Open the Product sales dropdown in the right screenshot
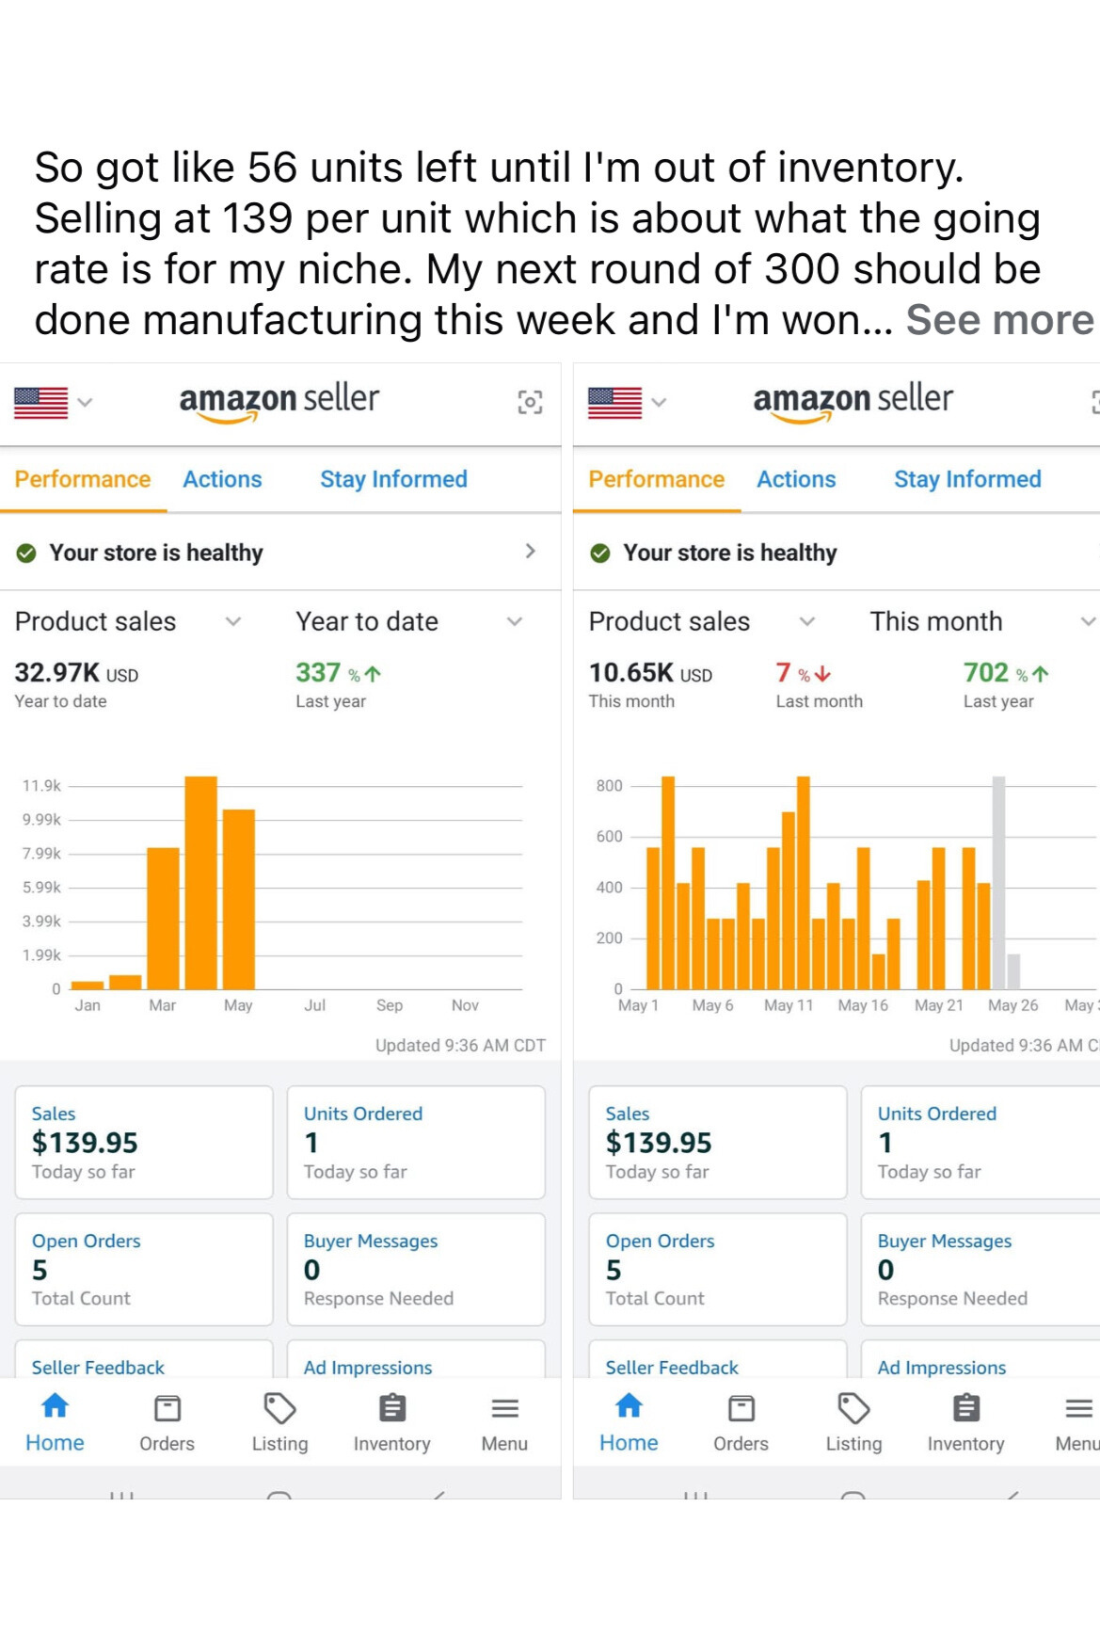The image size is (1100, 1651). [x=806, y=621]
